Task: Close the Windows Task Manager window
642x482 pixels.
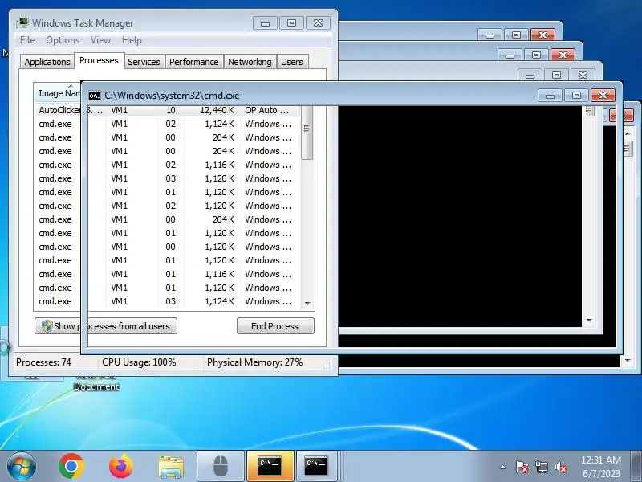Action: [318, 23]
